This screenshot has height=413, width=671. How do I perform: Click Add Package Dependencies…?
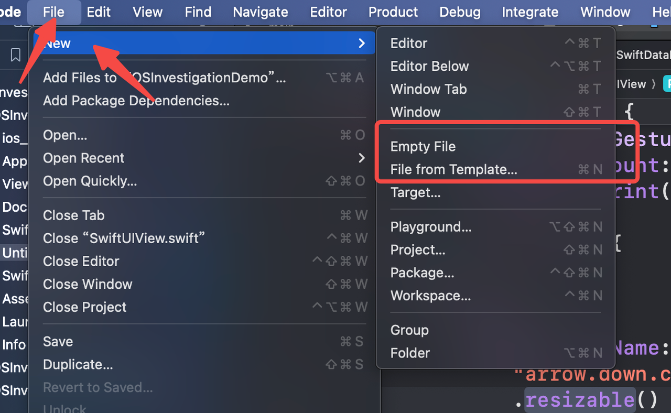click(136, 101)
